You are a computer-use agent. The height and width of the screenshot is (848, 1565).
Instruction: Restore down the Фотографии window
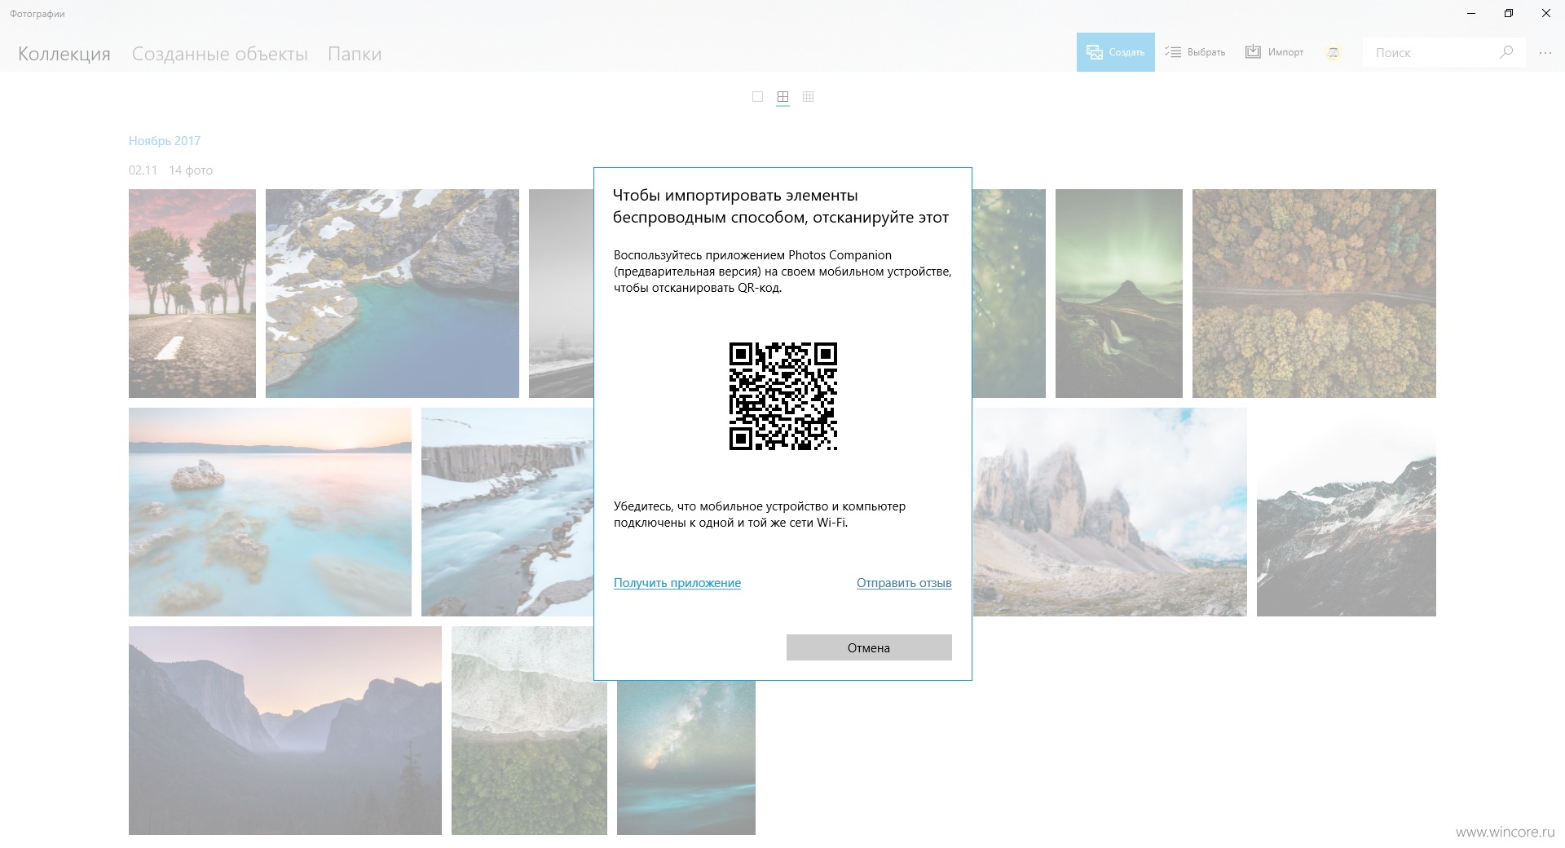click(1509, 13)
